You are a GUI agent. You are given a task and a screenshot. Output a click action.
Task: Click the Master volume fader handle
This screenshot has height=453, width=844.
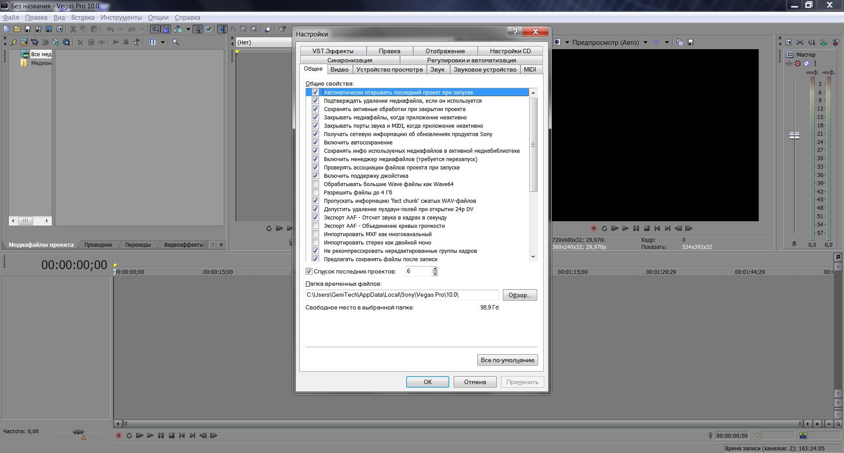click(794, 136)
